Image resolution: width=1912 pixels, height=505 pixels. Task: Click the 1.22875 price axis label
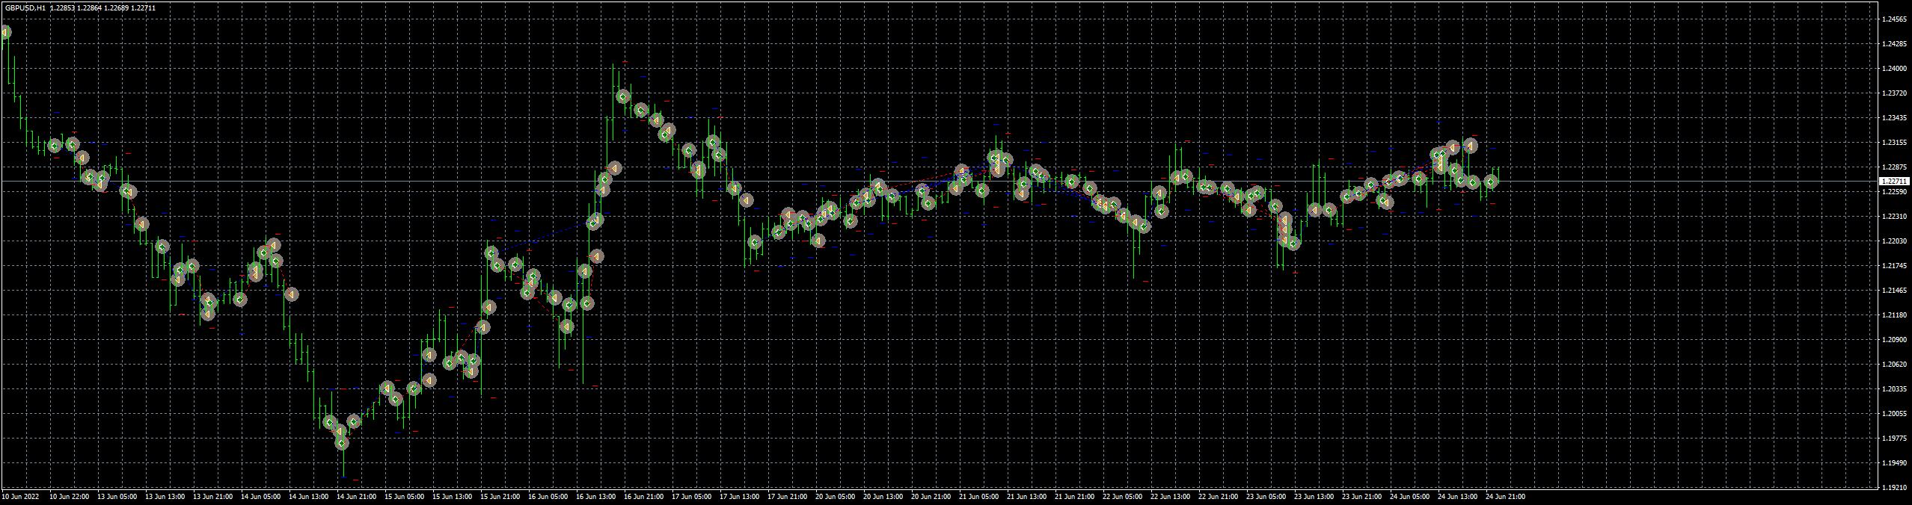(1894, 167)
